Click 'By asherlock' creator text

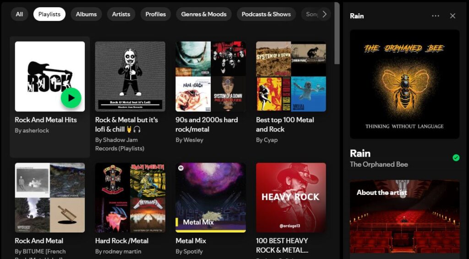click(32, 131)
